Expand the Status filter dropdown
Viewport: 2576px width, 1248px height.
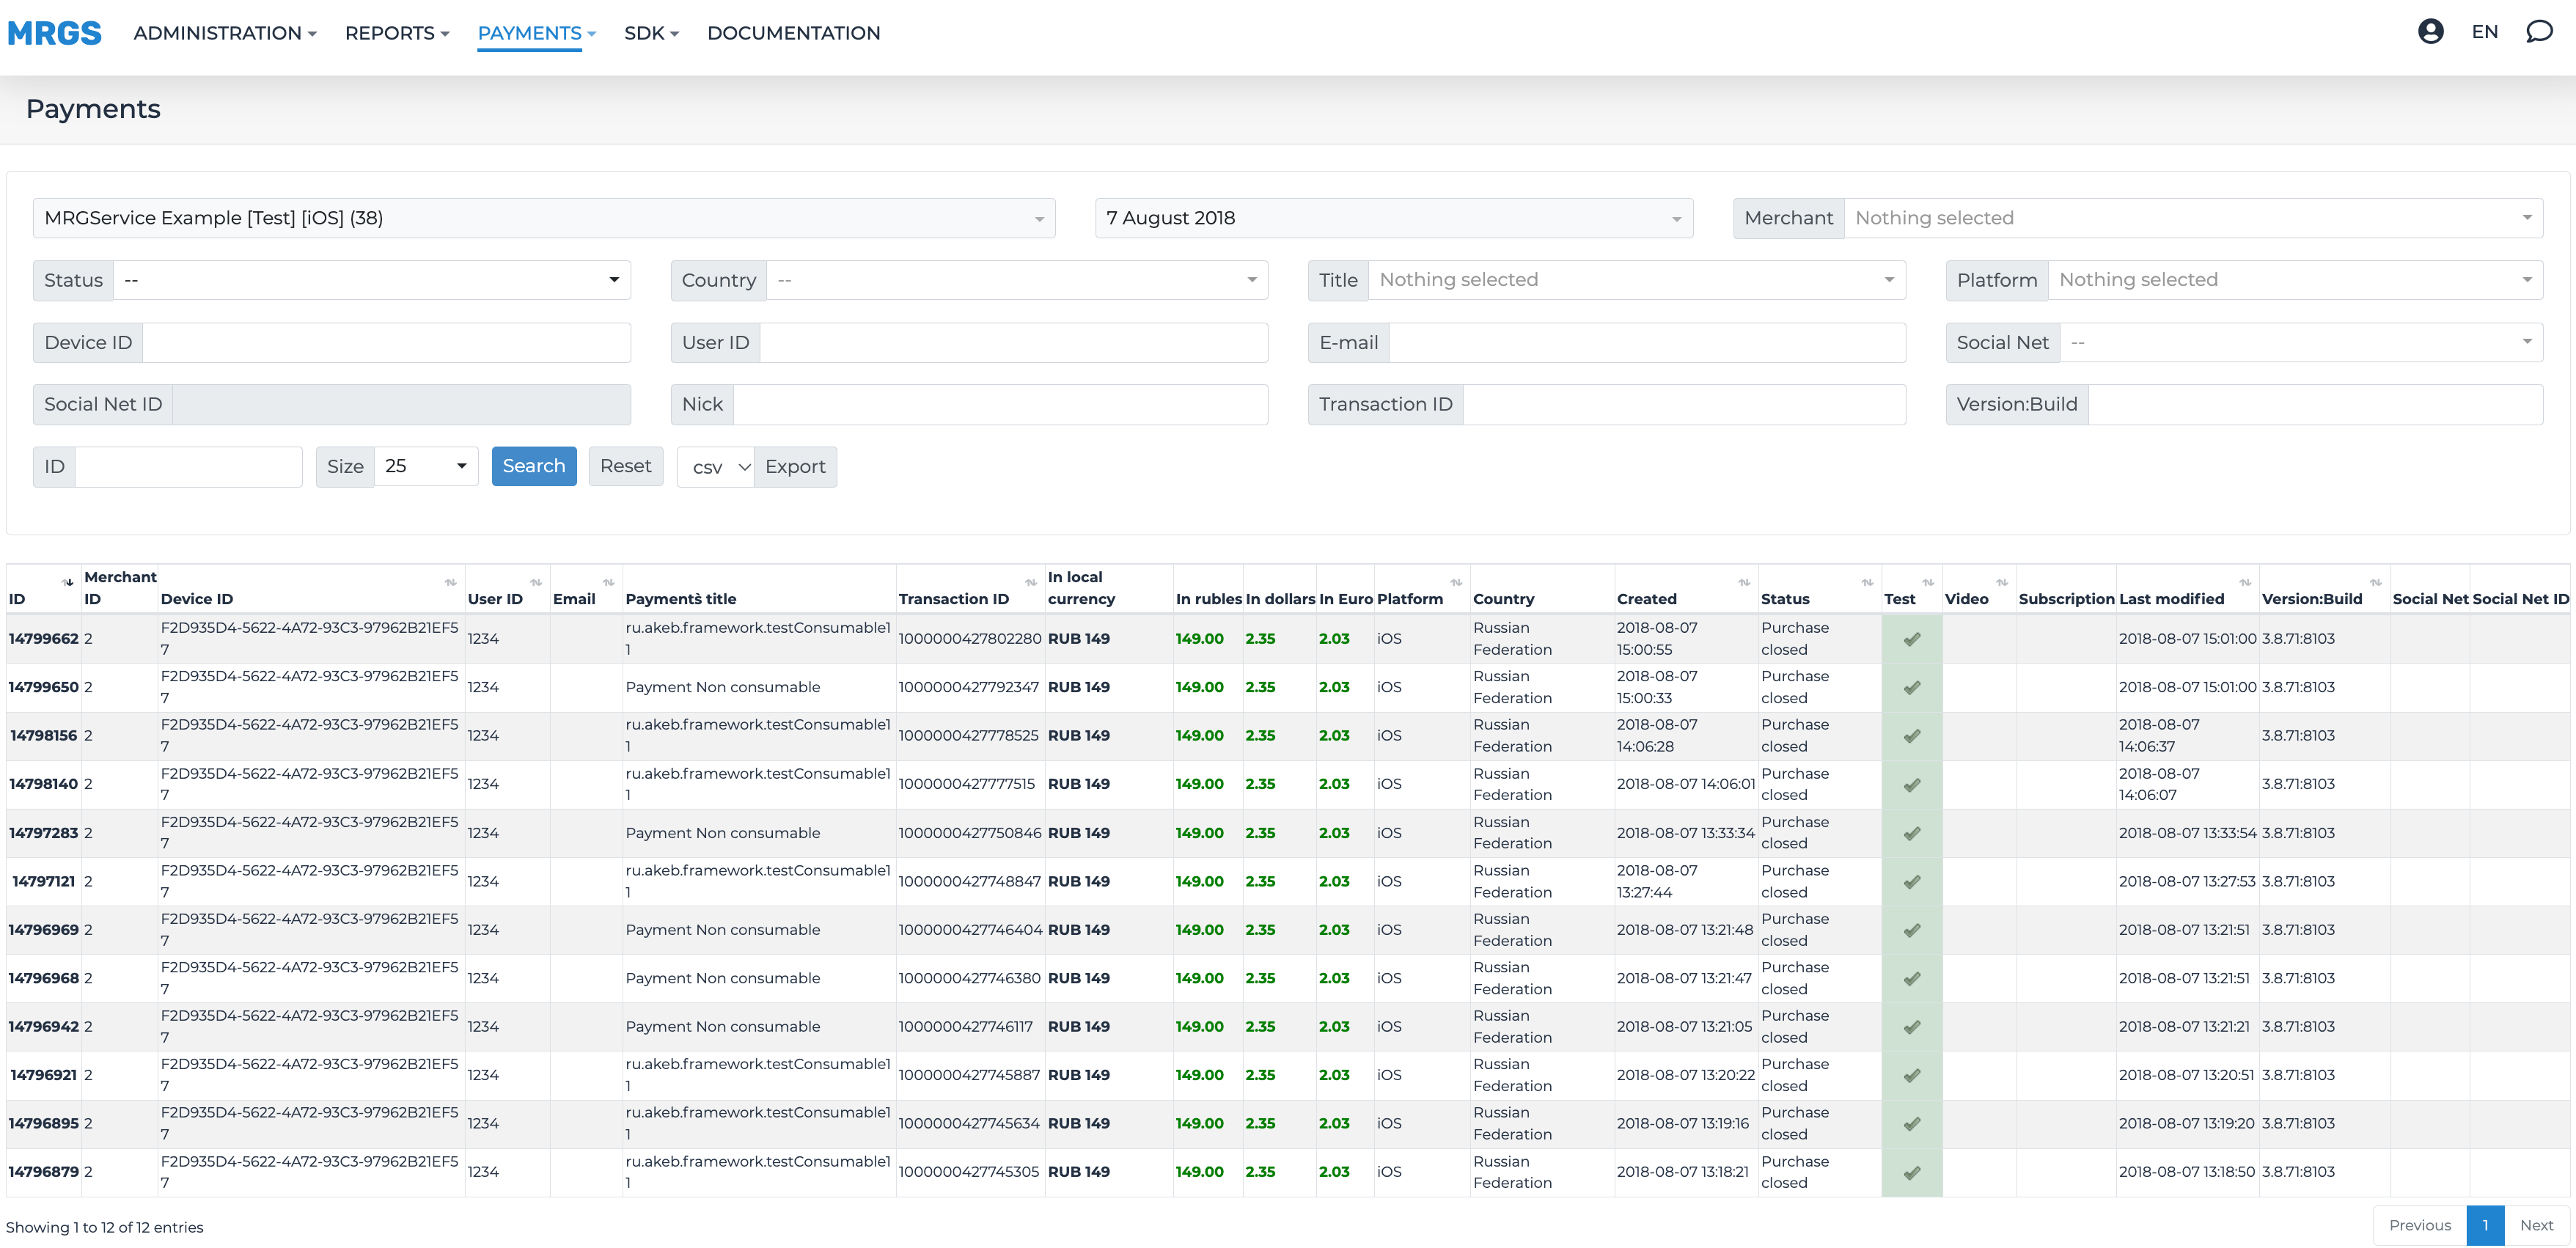point(371,280)
